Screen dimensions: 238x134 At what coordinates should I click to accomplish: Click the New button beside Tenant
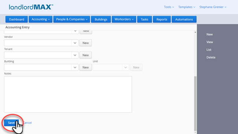86,55
